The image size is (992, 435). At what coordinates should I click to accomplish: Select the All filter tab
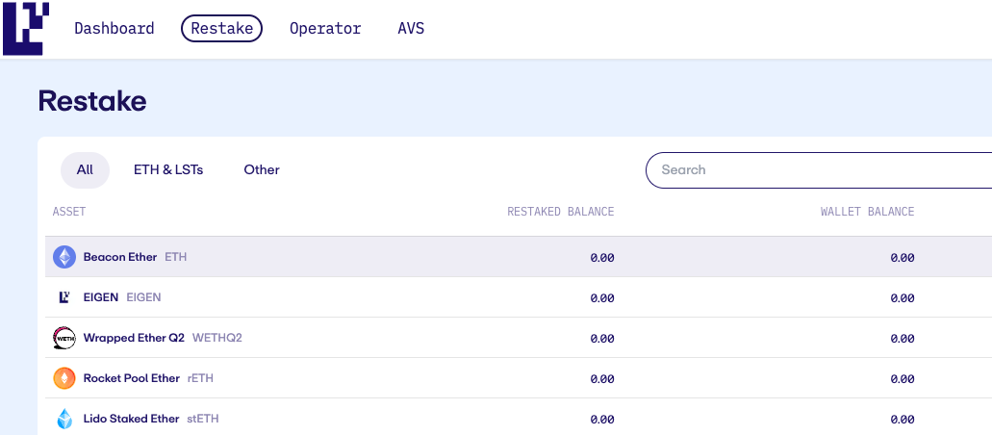pos(85,169)
